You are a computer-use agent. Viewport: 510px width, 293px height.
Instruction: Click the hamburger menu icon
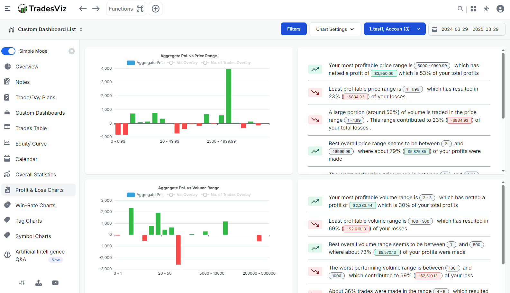[x=8, y=9]
